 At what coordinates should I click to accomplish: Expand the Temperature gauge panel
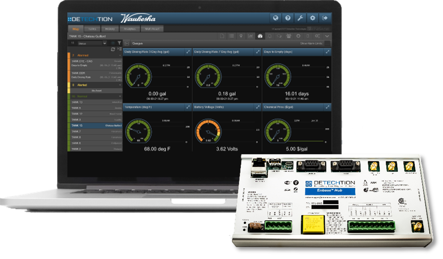point(188,107)
